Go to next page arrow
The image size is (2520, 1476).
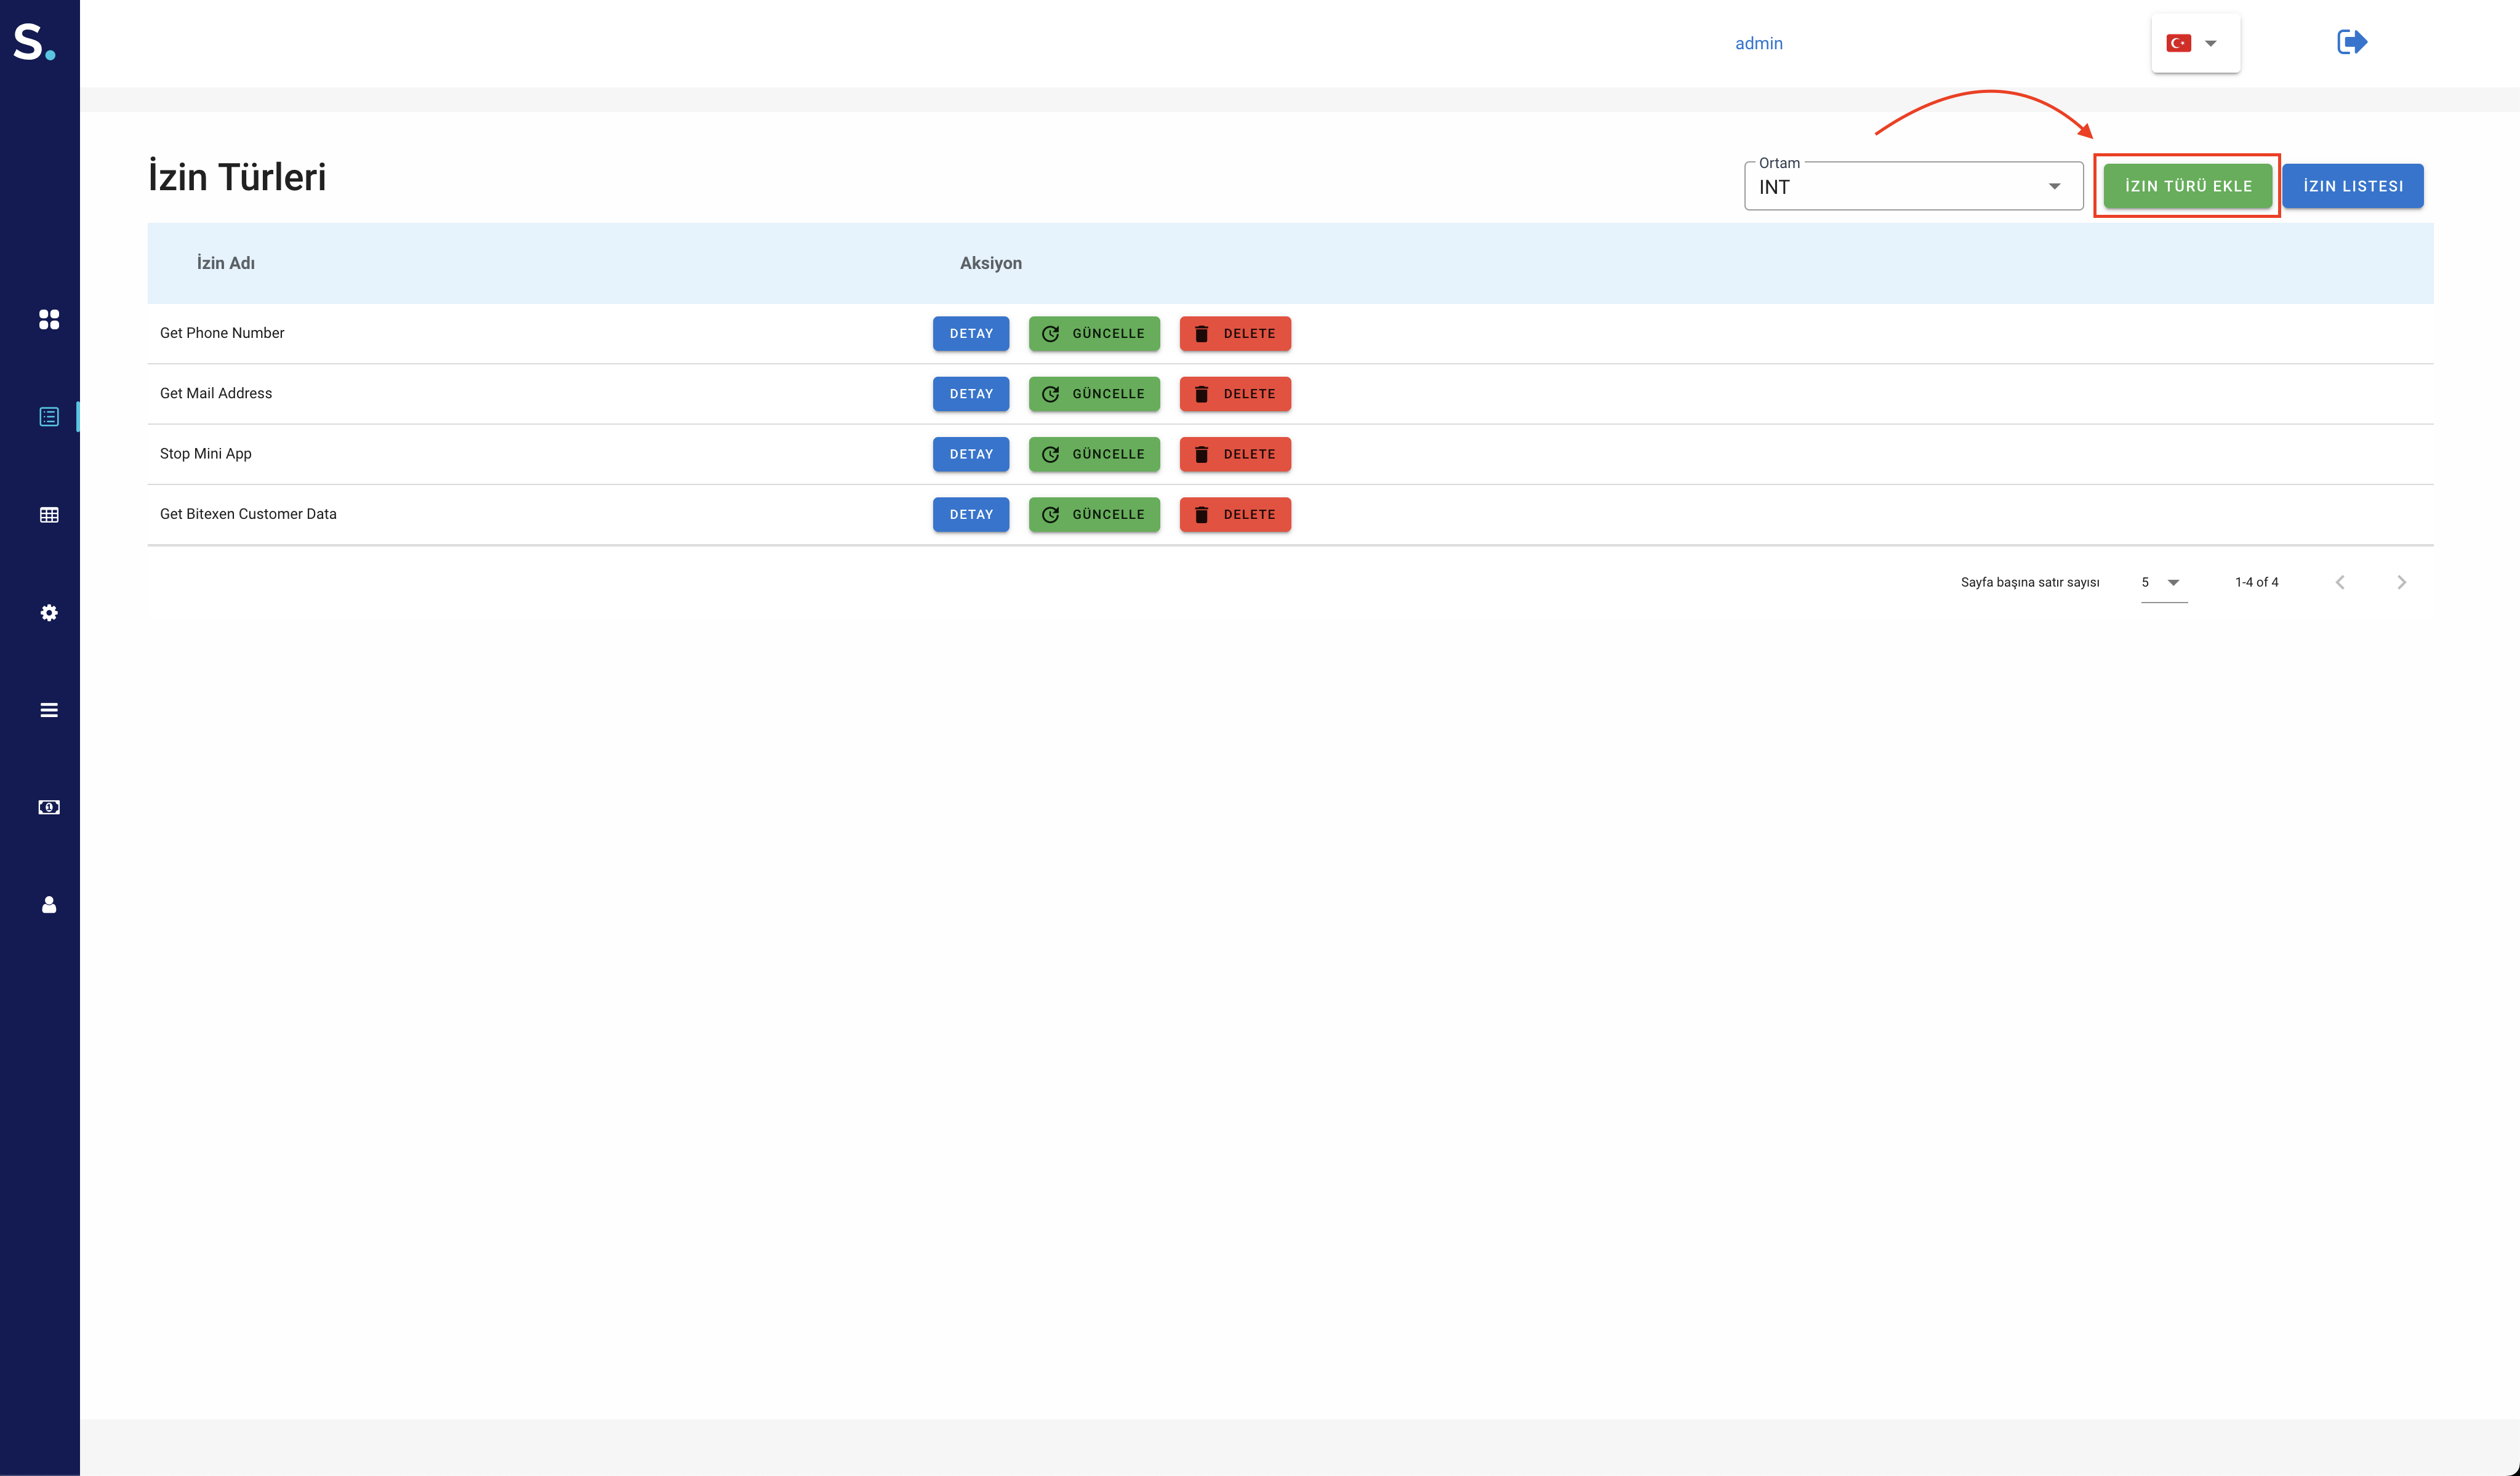(2401, 582)
